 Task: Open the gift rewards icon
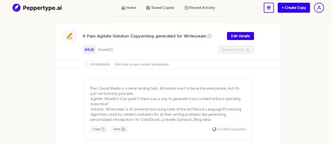click(269, 8)
